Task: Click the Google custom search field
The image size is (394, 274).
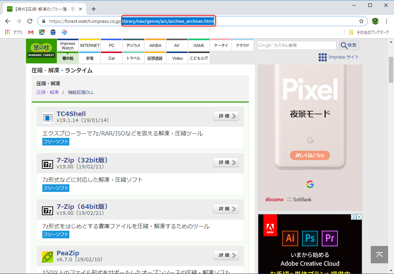Action: 297,45
